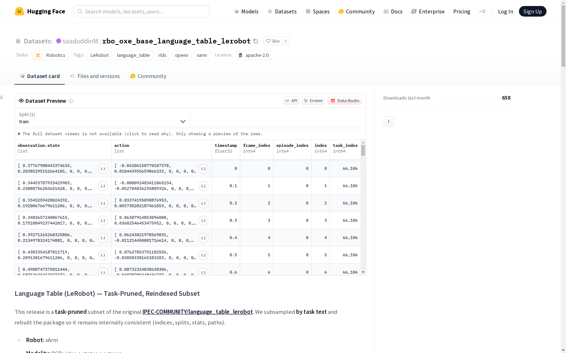Click the Sign Up button
This screenshot has height=353, width=566.
(532, 11)
